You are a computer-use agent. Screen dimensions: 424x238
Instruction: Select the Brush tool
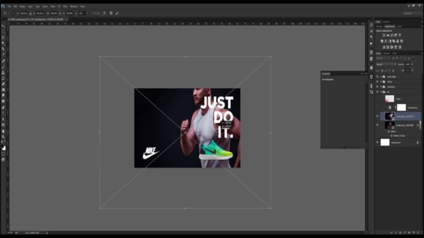tap(3, 67)
